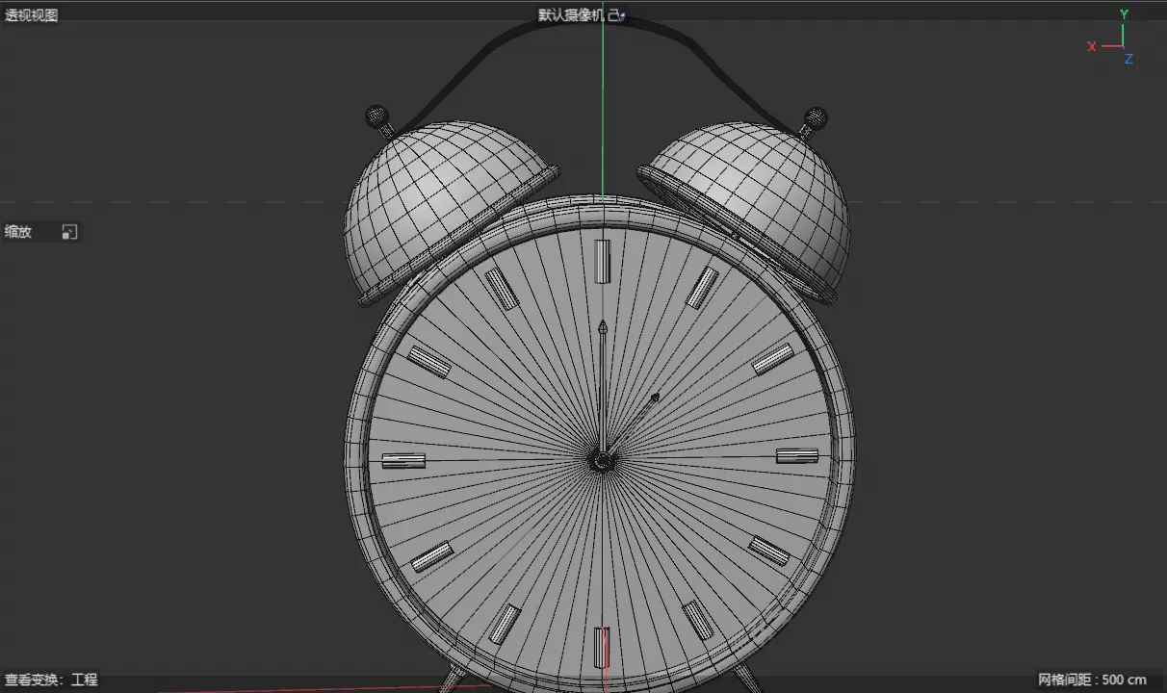This screenshot has height=693, width=1167.
Task: Click the camera icon beside 默认摄像机
Action: click(x=618, y=14)
